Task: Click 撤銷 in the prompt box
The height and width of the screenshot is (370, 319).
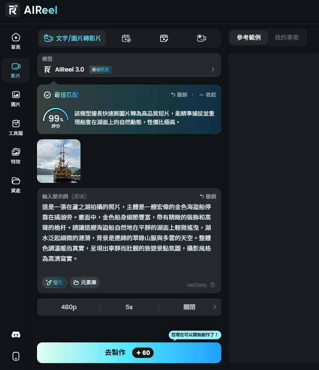Action: [208, 197]
